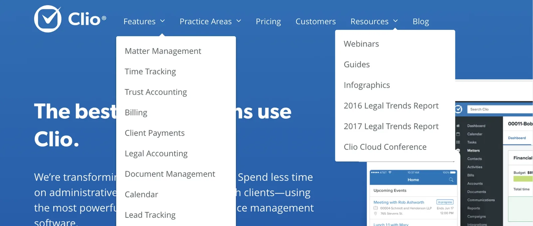Click the search magnifier in the mobile Home bar
Viewport: 533px width, 226px height.
click(x=451, y=180)
